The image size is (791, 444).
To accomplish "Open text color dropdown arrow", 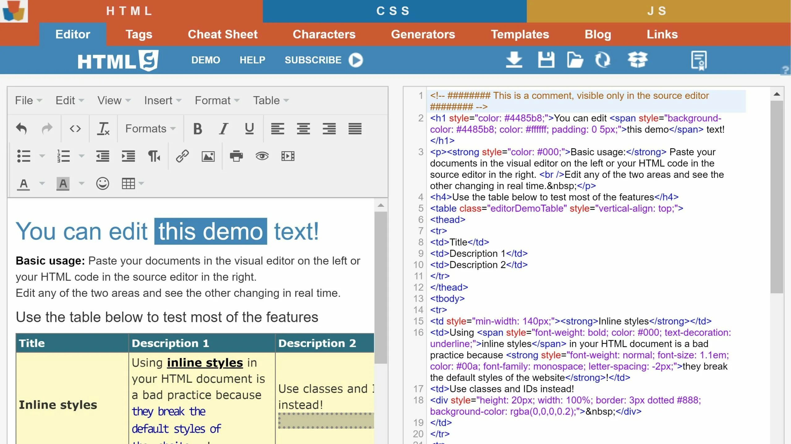I will pyautogui.click(x=42, y=184).
